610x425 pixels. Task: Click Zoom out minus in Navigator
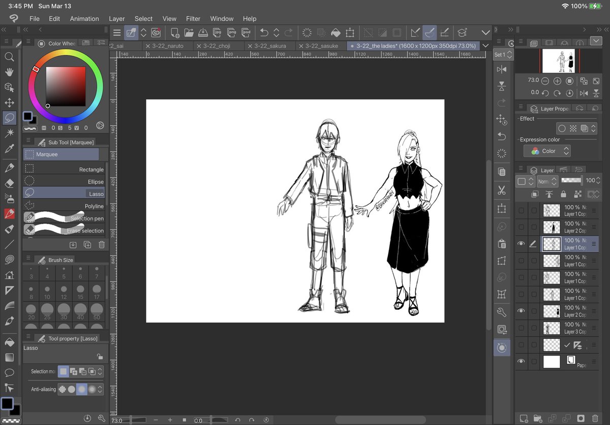point(545,81)
